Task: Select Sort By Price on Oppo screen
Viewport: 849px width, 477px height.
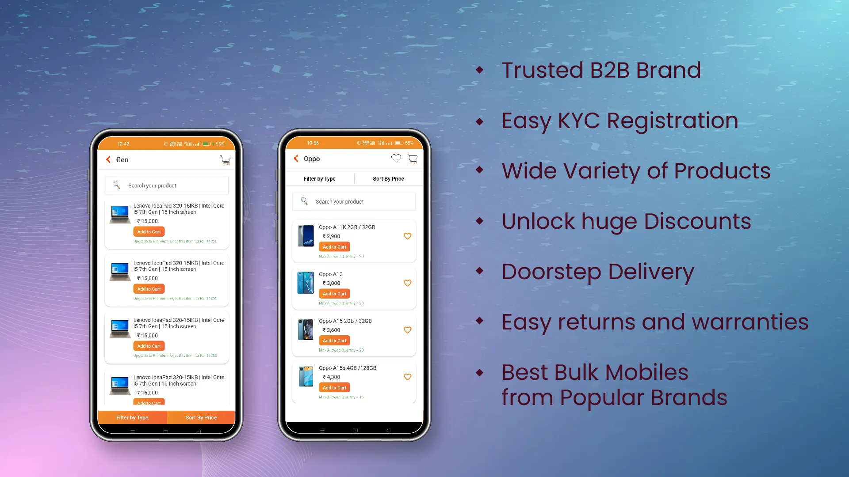Action: coord(387,178)
